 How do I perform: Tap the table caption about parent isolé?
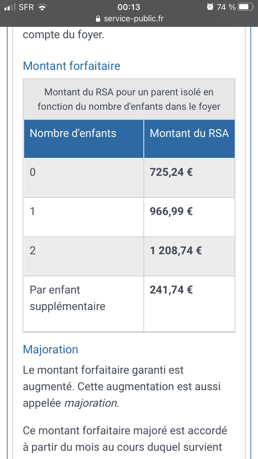[x=129, y=99]
